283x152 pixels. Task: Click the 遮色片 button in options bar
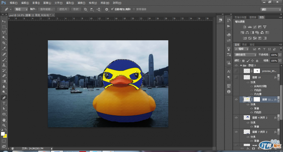coord(63,10)
